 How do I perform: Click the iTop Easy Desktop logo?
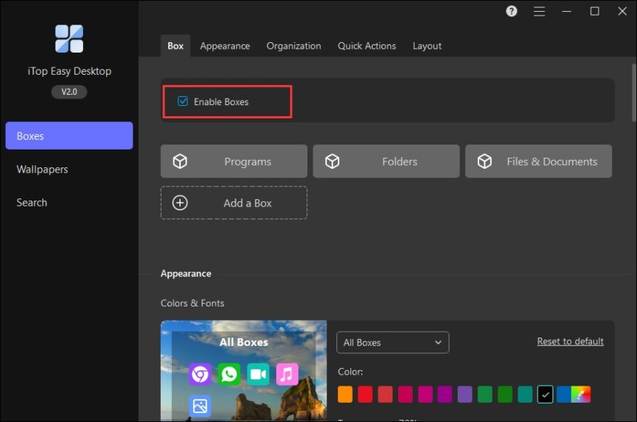pyautogui.click(x=69, y=38)
